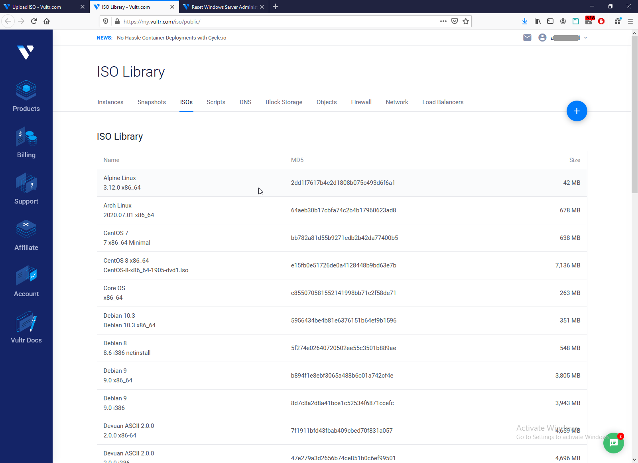Switch to the Scripts tab
The width and height of the screenshot is (638, 463).
[x=216, y=102]
